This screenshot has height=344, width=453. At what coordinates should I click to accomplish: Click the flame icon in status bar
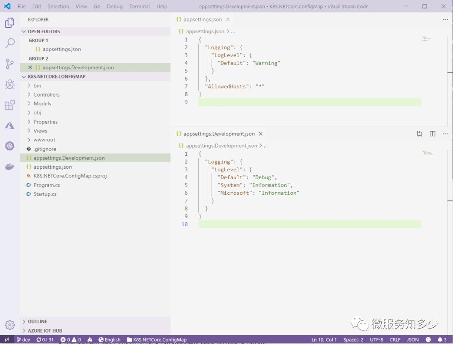pos(90,340)
